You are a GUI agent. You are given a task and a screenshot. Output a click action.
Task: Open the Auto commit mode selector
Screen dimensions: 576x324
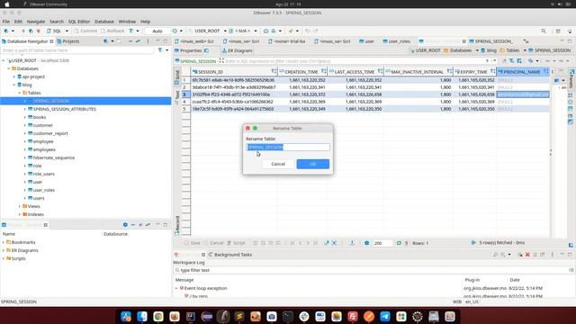[157, 31]
